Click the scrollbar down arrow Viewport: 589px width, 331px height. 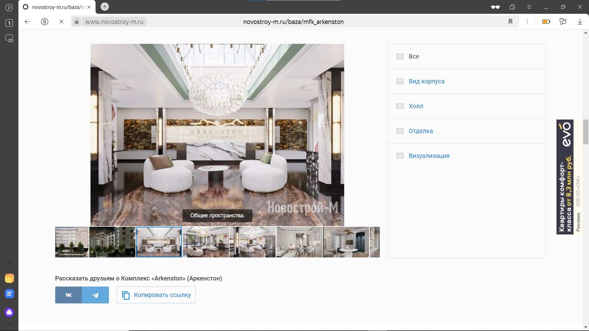click(x=586, y=327)
